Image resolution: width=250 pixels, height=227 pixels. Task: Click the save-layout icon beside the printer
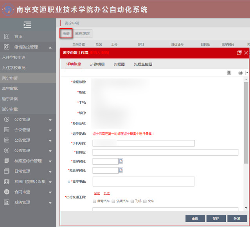[x=229, y=73]
